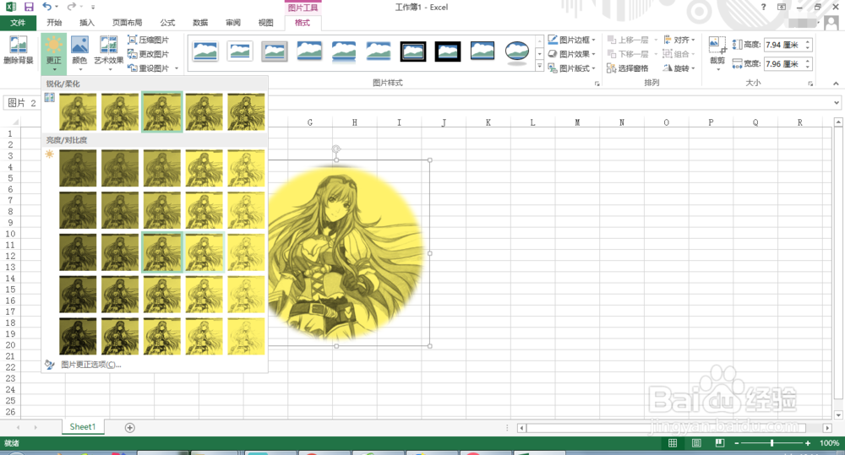The height and width of the screenshot is (455, 845).
Task: Click Reset Picture (重设图片) button
Action: click(x=148, y=68)
